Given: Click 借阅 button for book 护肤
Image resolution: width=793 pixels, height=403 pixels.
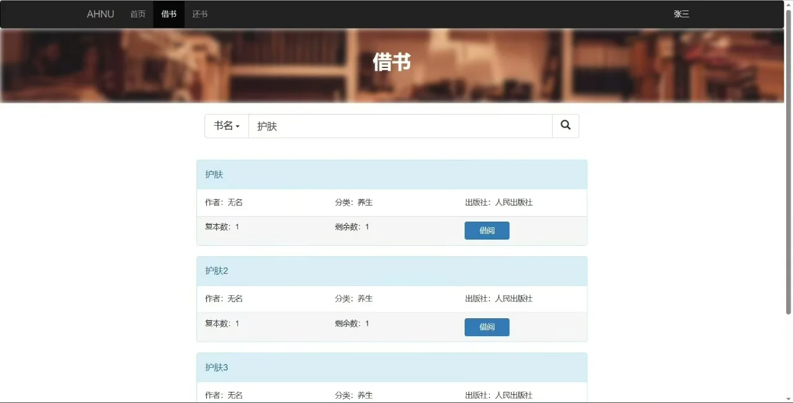Looking at the screenshot, I should pyautogui.click(x=486, y=230).
